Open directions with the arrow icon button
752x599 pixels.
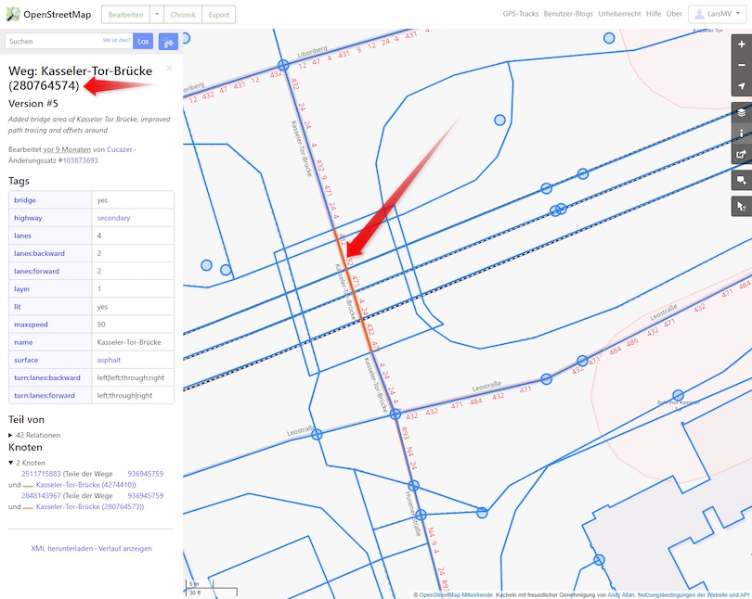[168, 42]
